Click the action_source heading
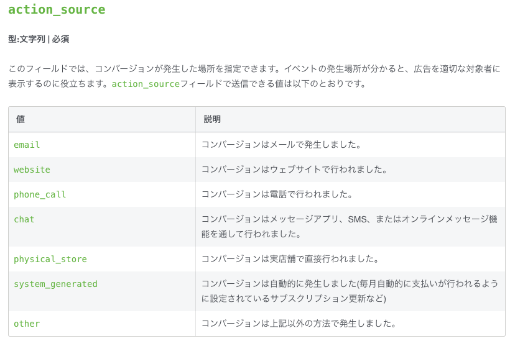This screenshot has height=341, width=510. click(57, 10)
